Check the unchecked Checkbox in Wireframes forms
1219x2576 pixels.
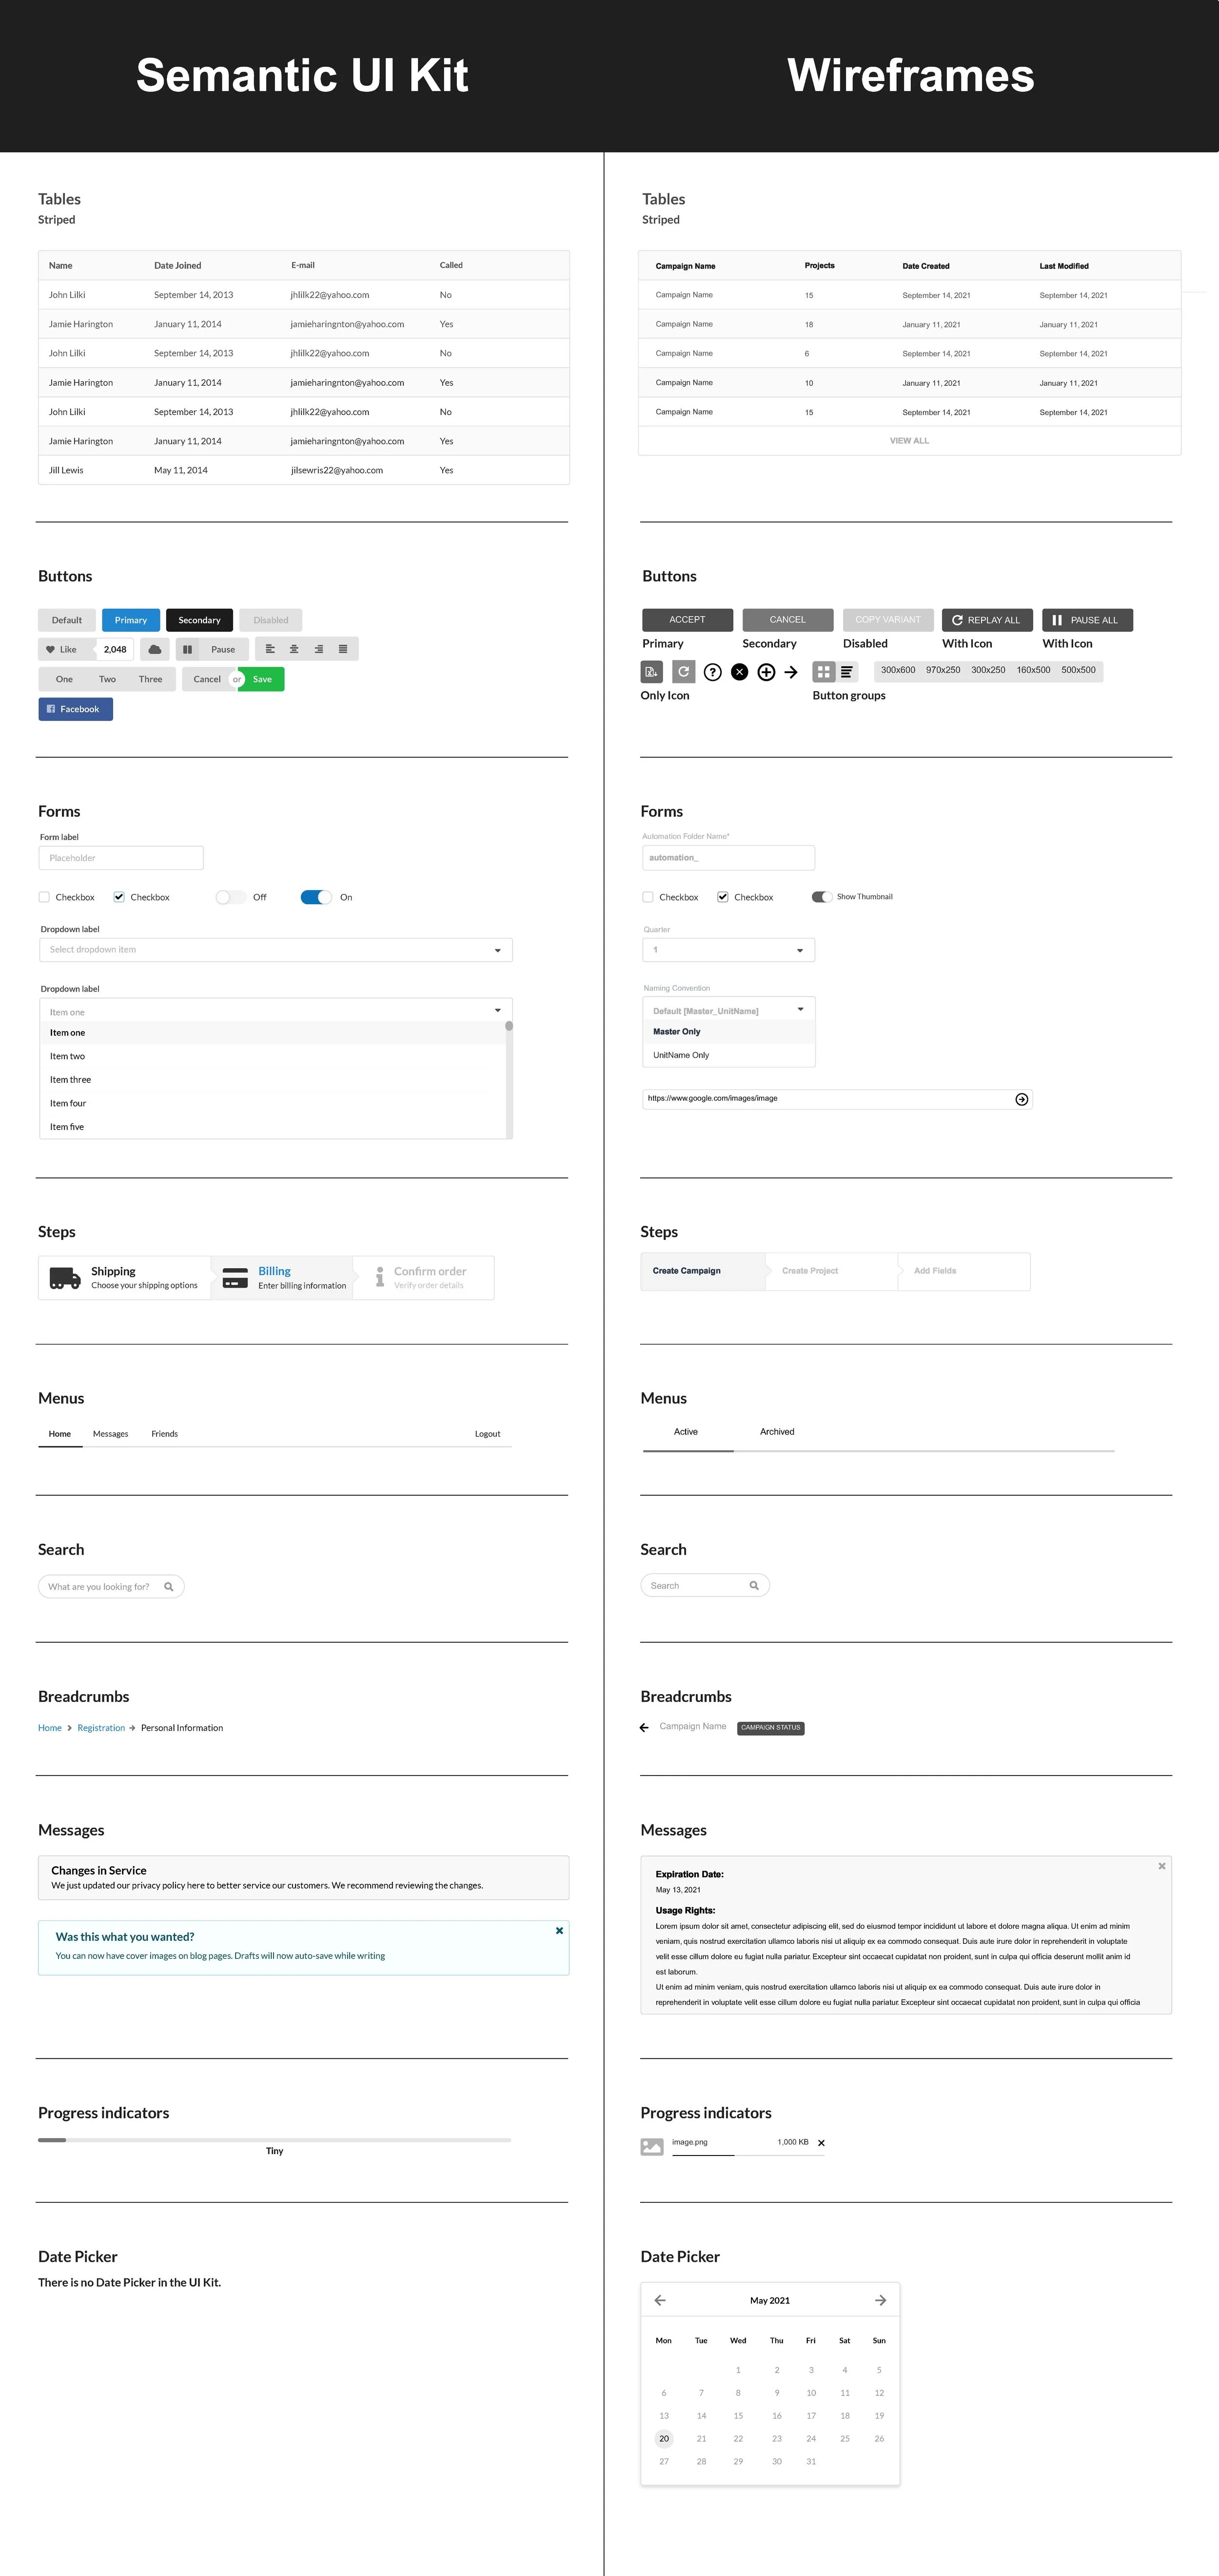click(x=648, y=897)
